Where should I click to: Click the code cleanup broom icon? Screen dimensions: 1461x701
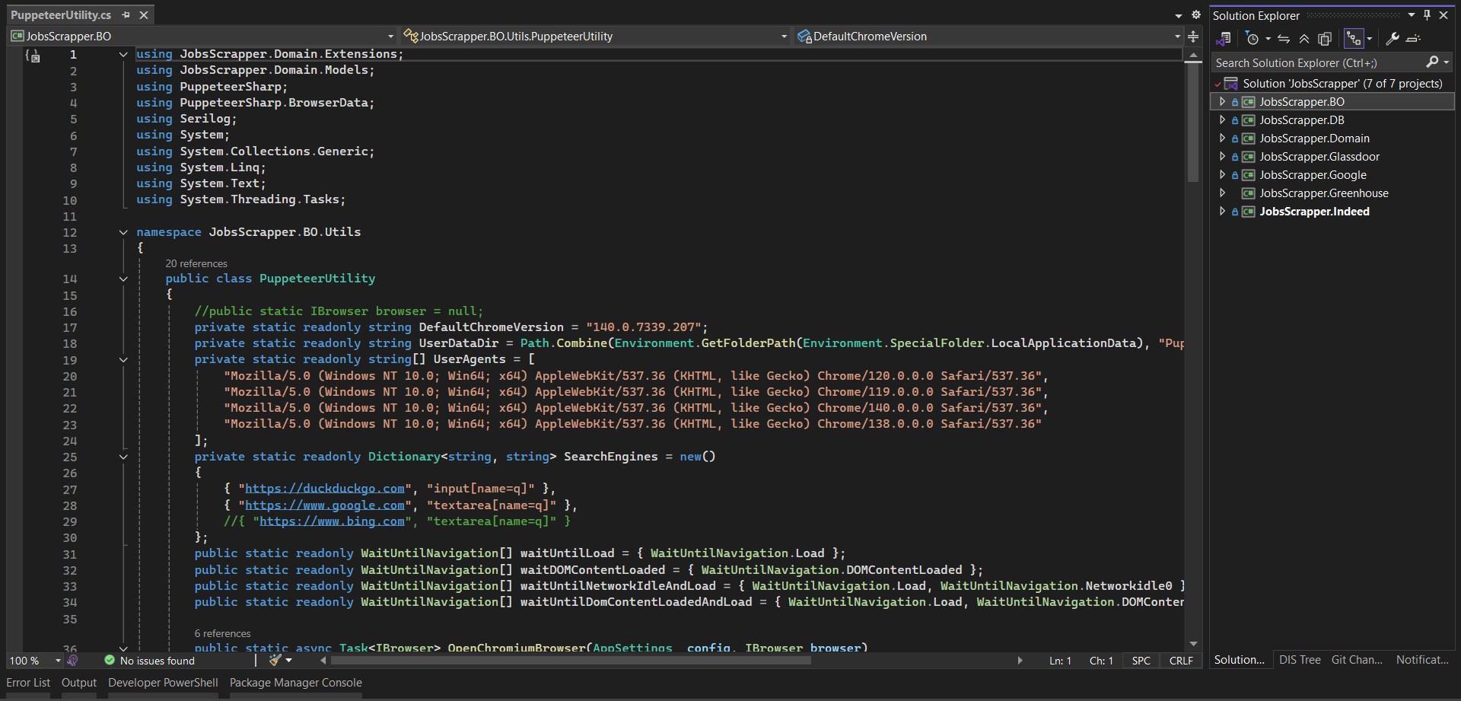[x=275, y=660]
